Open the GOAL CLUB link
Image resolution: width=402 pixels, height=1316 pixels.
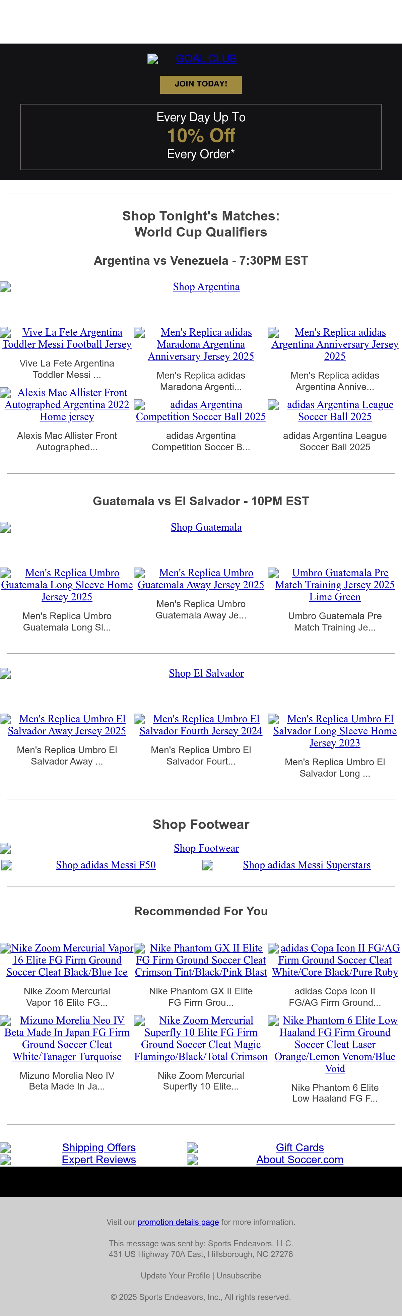coord(206,59)
